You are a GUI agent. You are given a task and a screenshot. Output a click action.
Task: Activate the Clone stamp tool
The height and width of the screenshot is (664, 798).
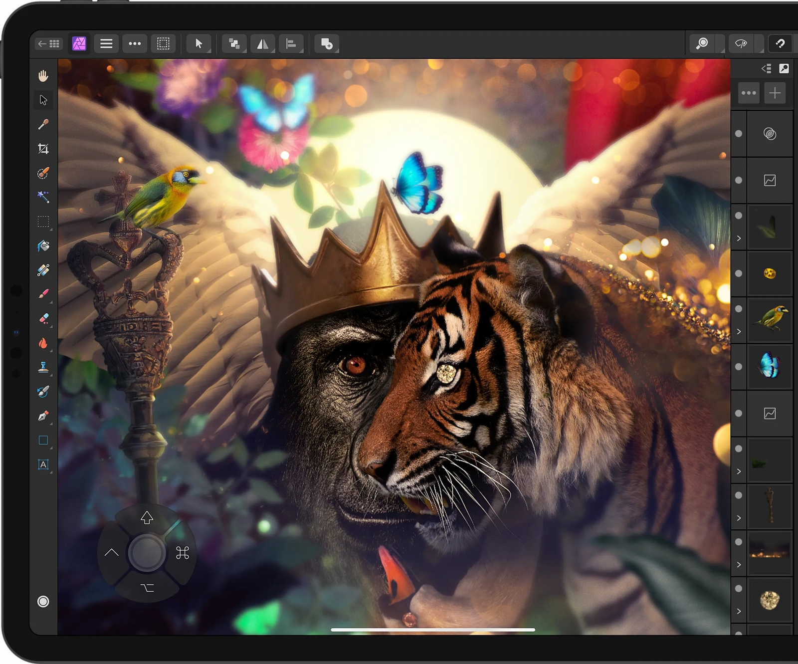(43, 367)
